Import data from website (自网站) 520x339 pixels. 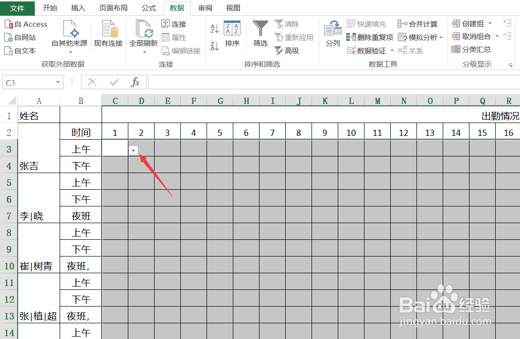click(x=21, y=37)
